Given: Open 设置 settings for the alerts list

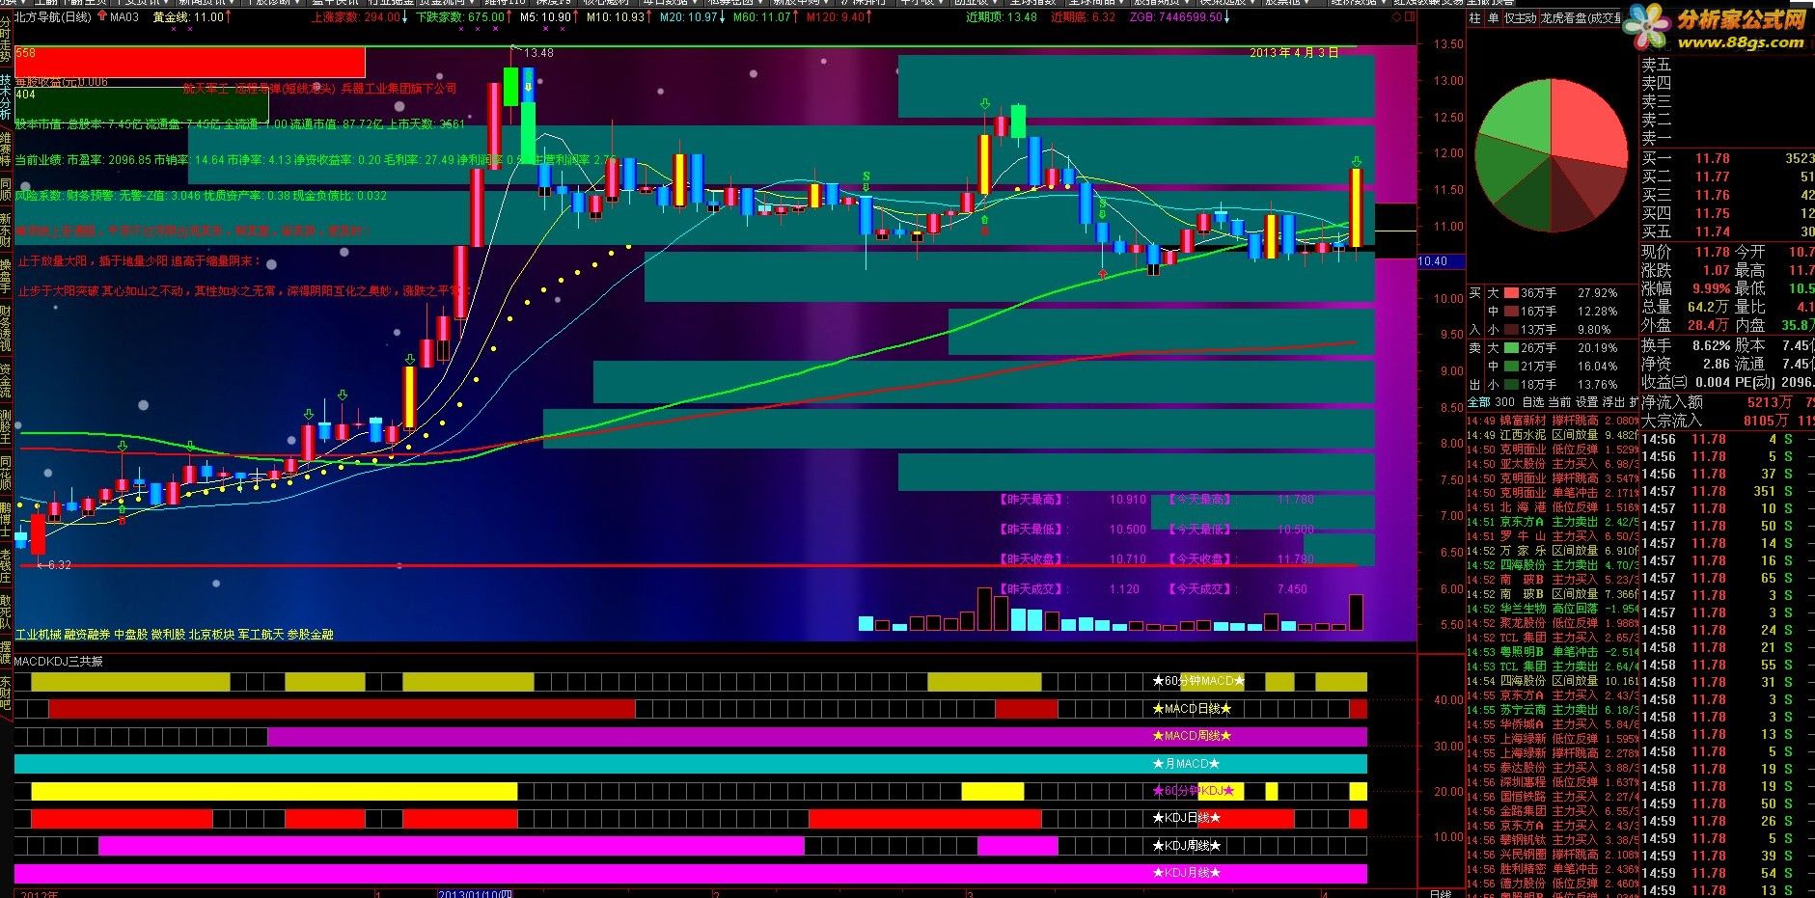Looking at the screenshot, I should pyautogui.click(x=1586, y=402).
